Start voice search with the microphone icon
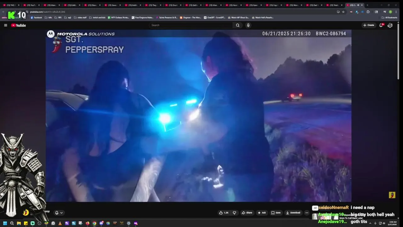403x227 pixels. [x=248, y=25]
